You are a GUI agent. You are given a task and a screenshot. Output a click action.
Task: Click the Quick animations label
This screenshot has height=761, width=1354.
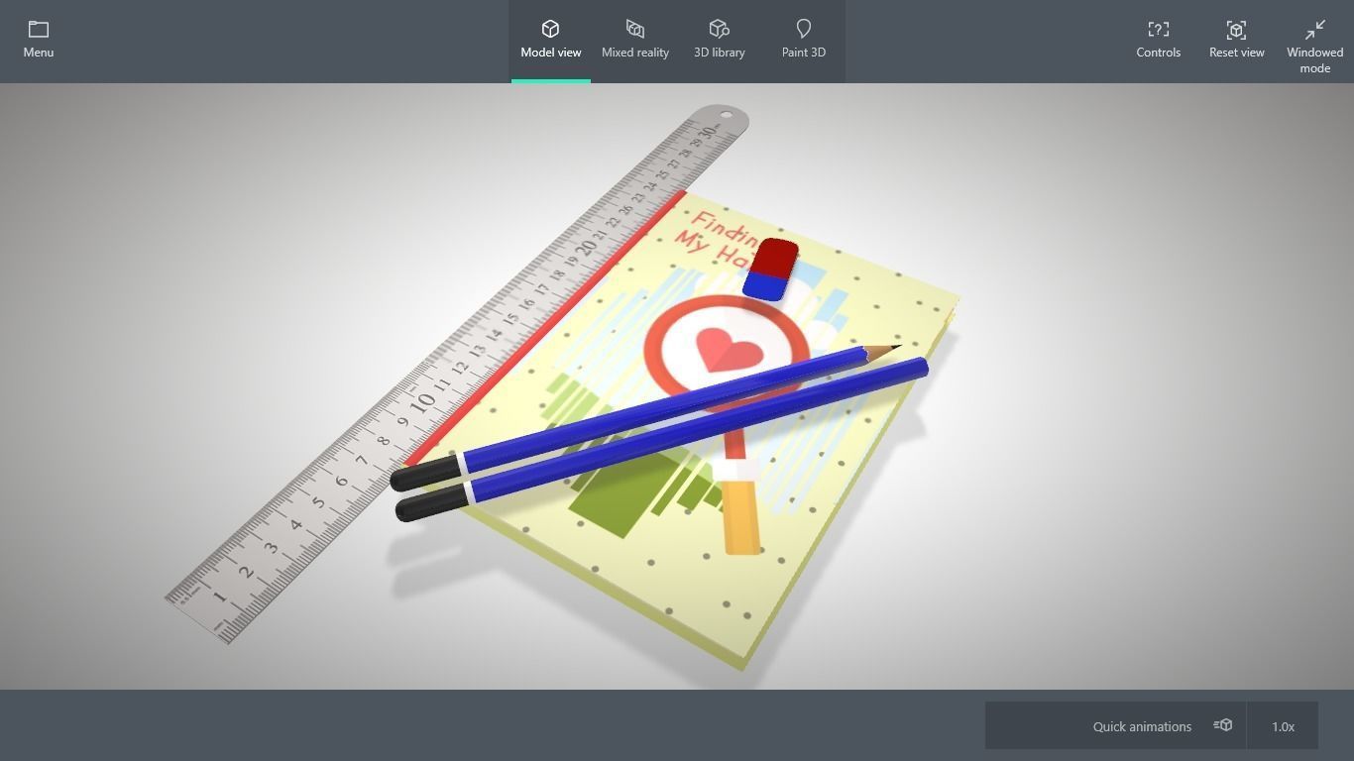1142,725
